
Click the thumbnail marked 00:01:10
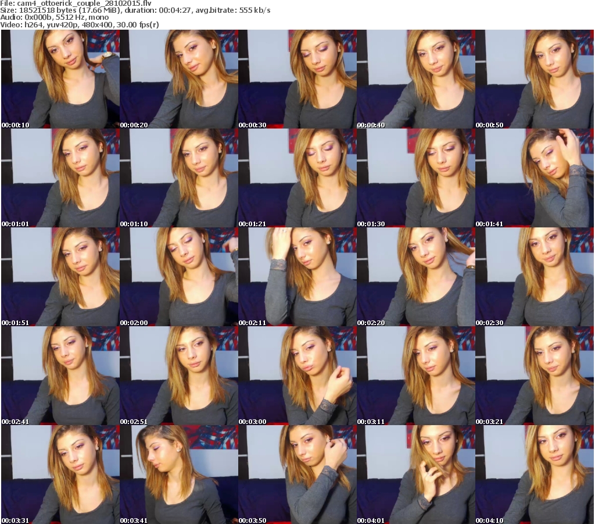coord(179,178)
